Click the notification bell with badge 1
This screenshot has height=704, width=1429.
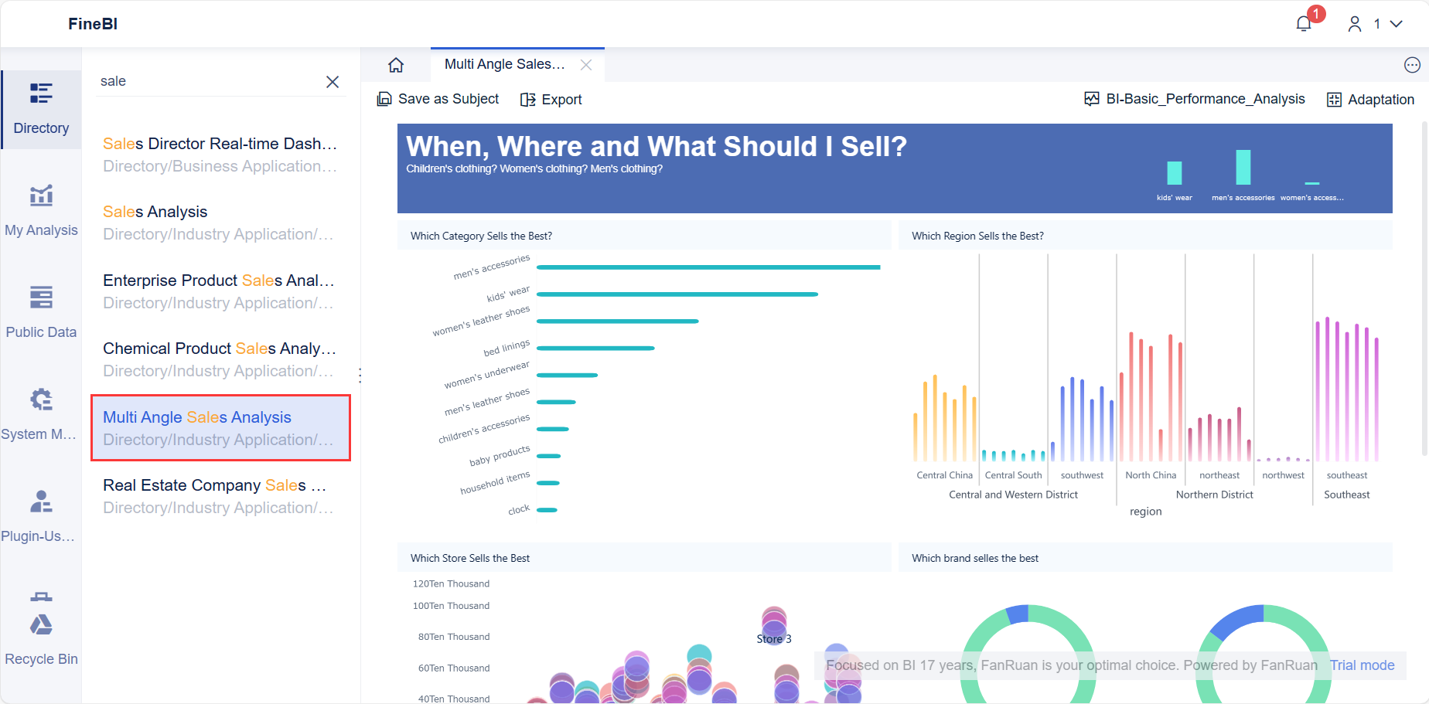1303,23
